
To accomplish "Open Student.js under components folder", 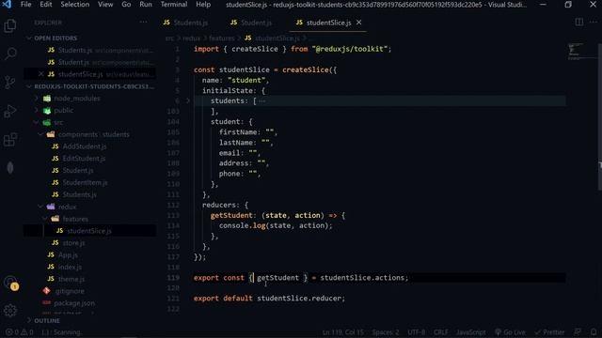I will pyautogui.click(x=78, y=171).
